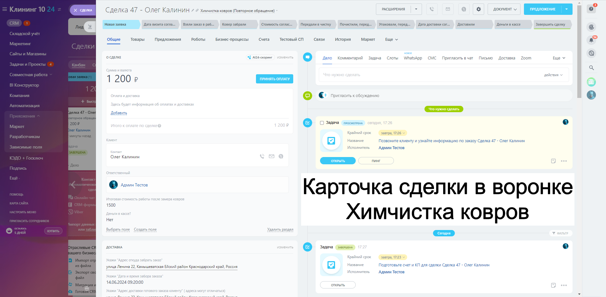
Task: Check the Задача task checkbox
Action: click(322, 123)
